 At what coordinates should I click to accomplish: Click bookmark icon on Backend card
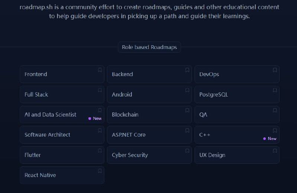(x=187, y=70)
